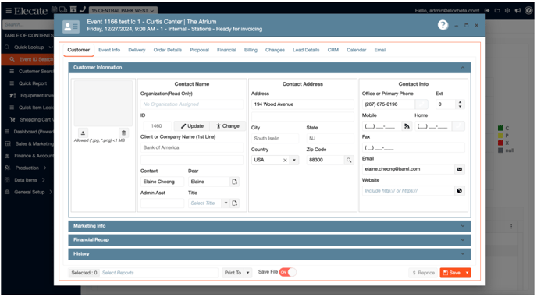537x304 pixels.
Task: Open the hamburger menu beside Elecate logo
Action: tap(9, 11)
